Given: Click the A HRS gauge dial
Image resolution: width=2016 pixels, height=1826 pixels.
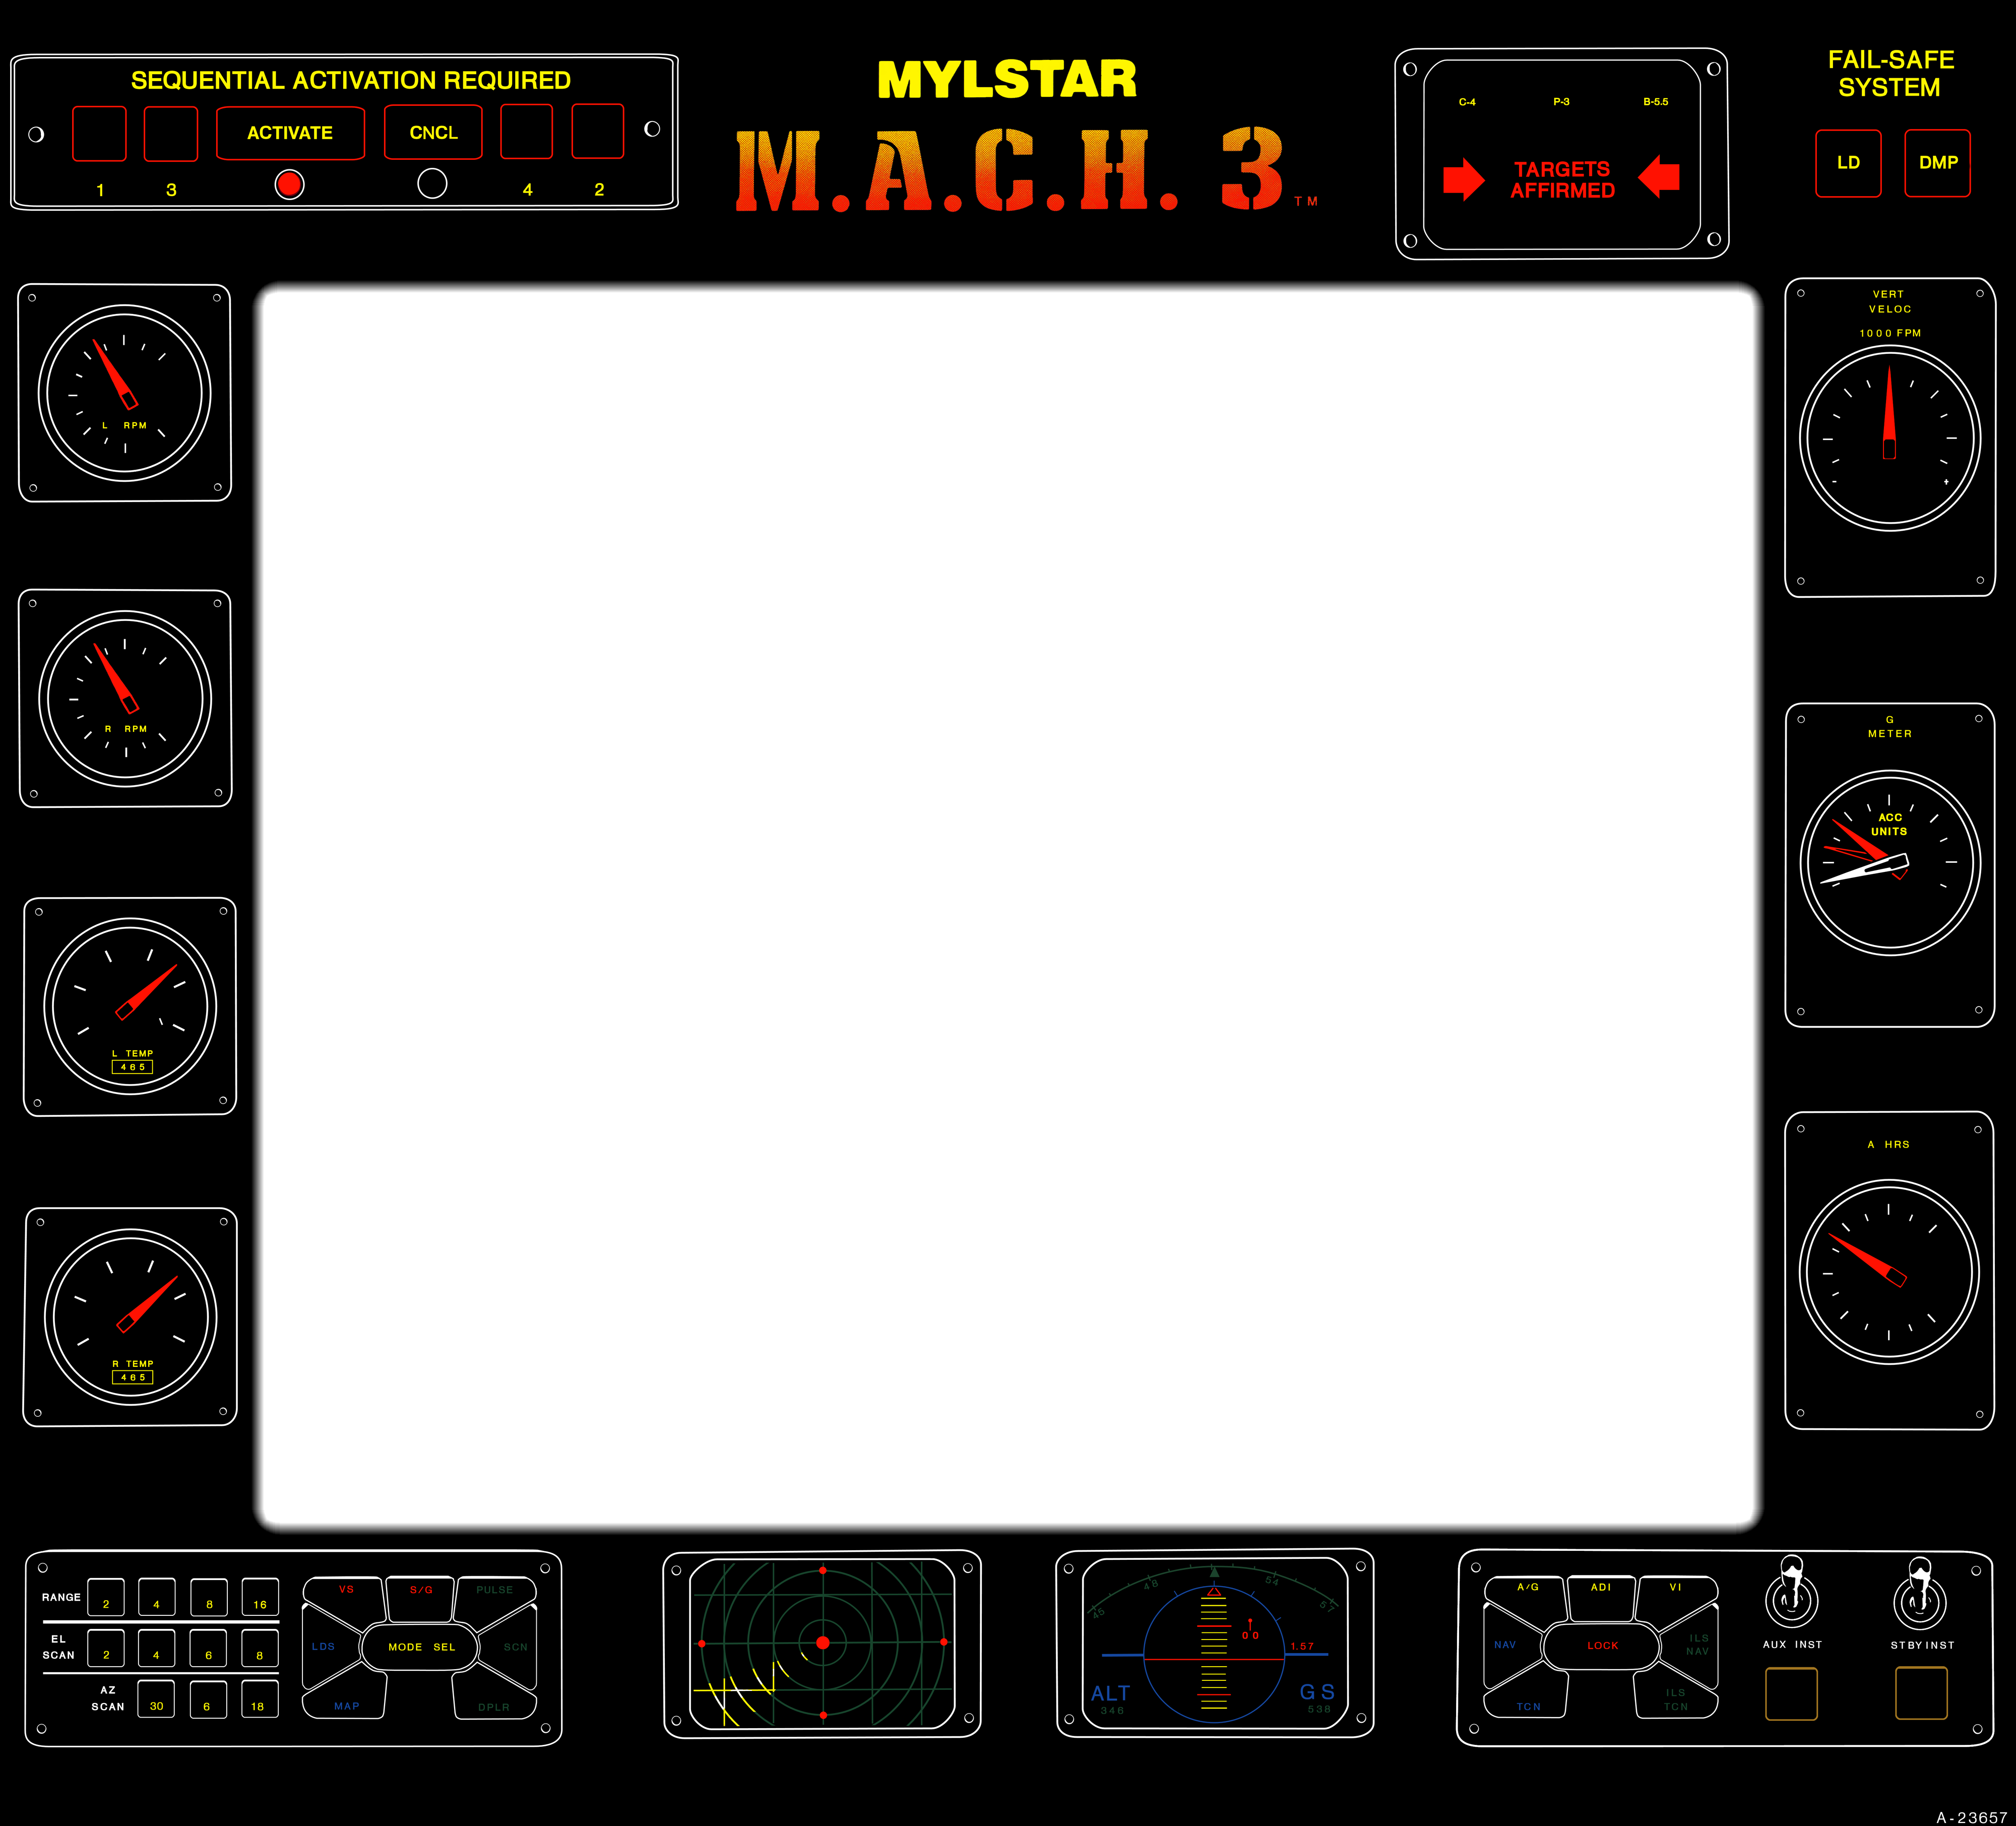Looking at the screenshot, I should click(1889, 1272).
